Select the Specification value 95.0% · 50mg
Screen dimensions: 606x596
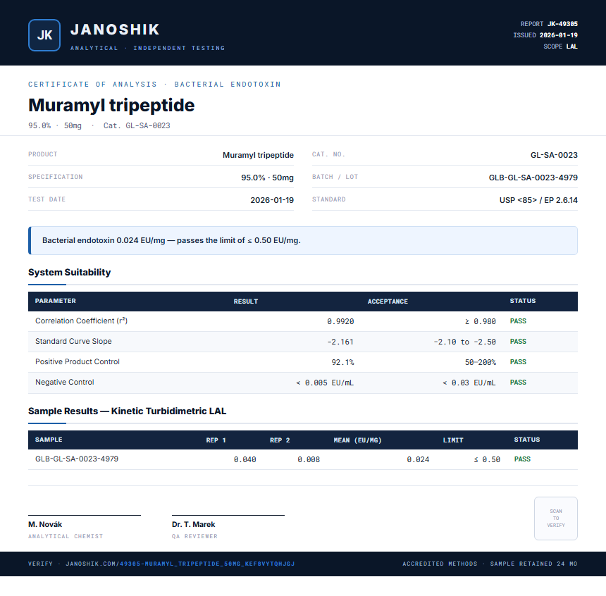(268, 178)
